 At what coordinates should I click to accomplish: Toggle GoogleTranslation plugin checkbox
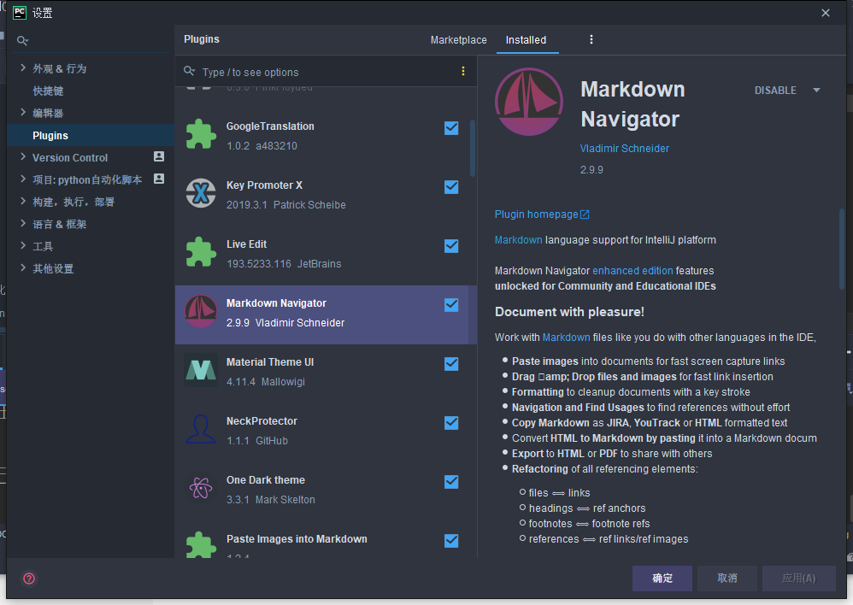(x=451, y=128)
